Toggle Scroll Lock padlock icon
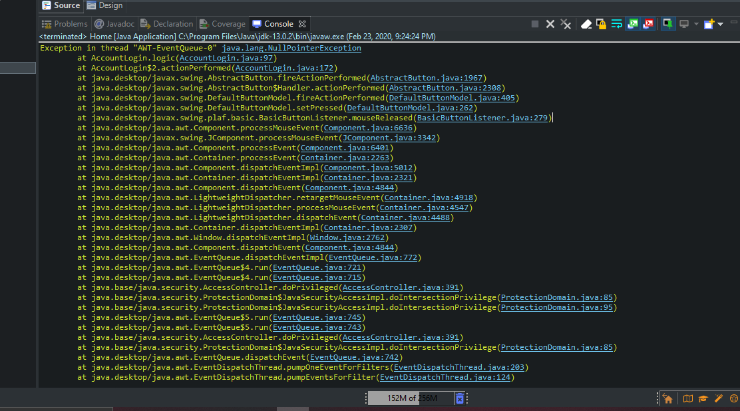The image size is (740, 411). click(601, 24)
